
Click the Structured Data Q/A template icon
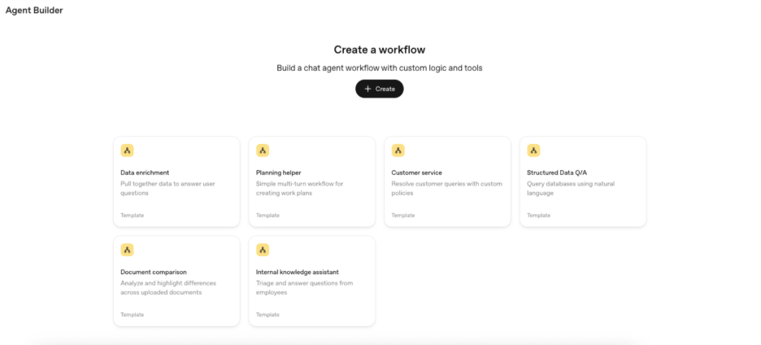click(x=533, y=151)
